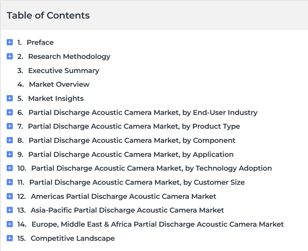Select the Competitive Landscape title text
The image size is (308, 251).
click(73, 238)
